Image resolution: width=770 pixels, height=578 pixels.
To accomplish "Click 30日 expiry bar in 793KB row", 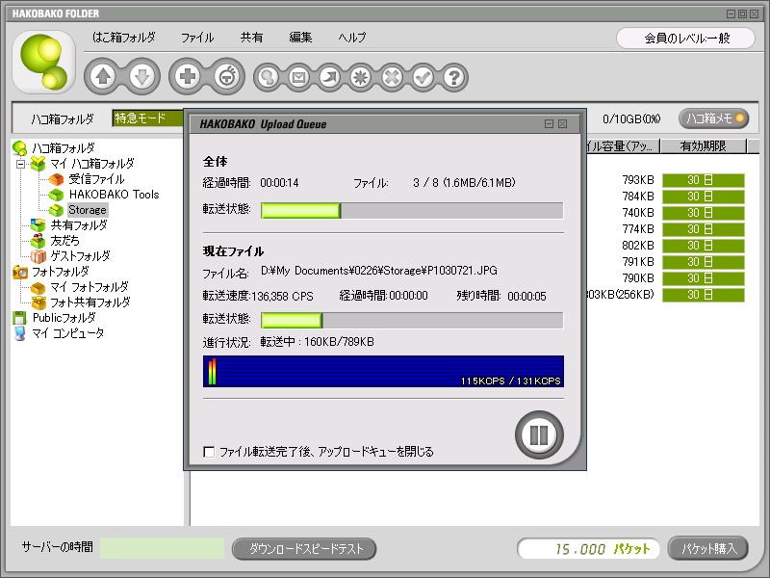I will click(x=704, y=180).
